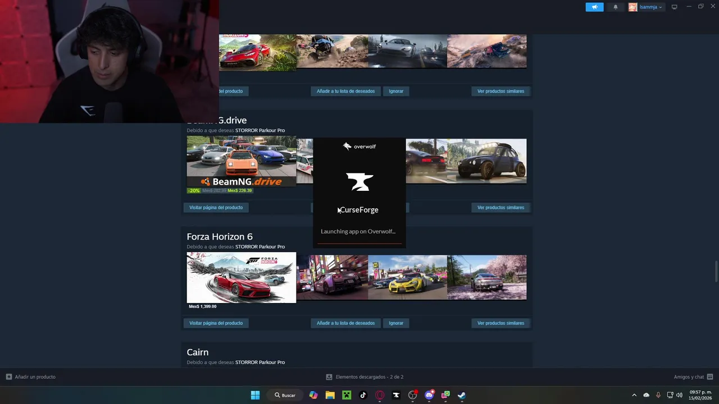Image resolution: width=719 pixels, height=404 pixels.
Task: Open Forza Horizon 6 yellow car screenshot
Action: click(x=407, y=277)
